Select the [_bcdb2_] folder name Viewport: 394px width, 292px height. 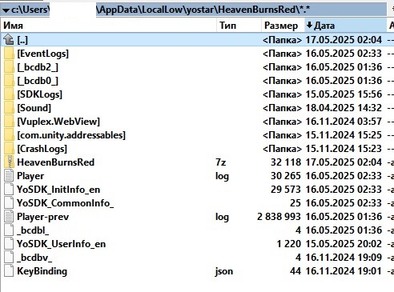point(38,67)
